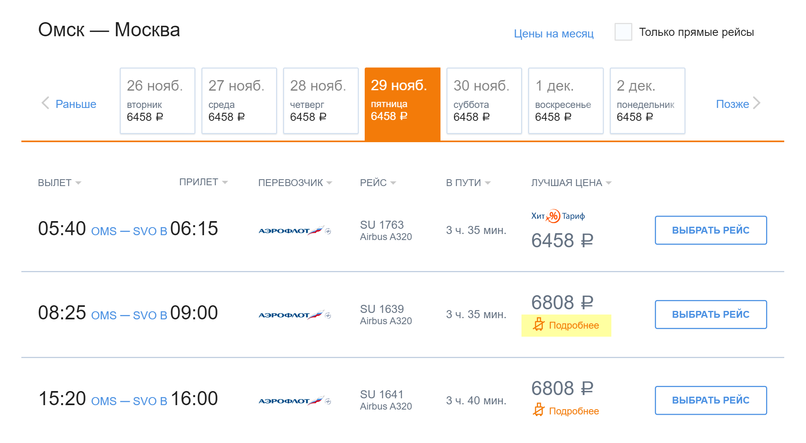Select the 1 дек. воскресенье date tab
The width and height of the screenshot is (806, 443).
coord(566,101)
